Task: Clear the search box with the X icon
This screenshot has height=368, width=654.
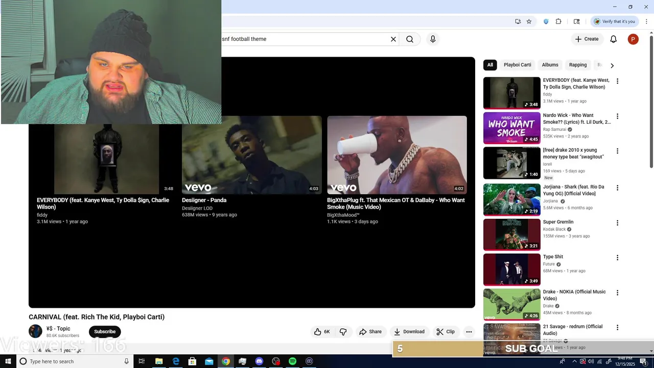Action: (393, 39)
